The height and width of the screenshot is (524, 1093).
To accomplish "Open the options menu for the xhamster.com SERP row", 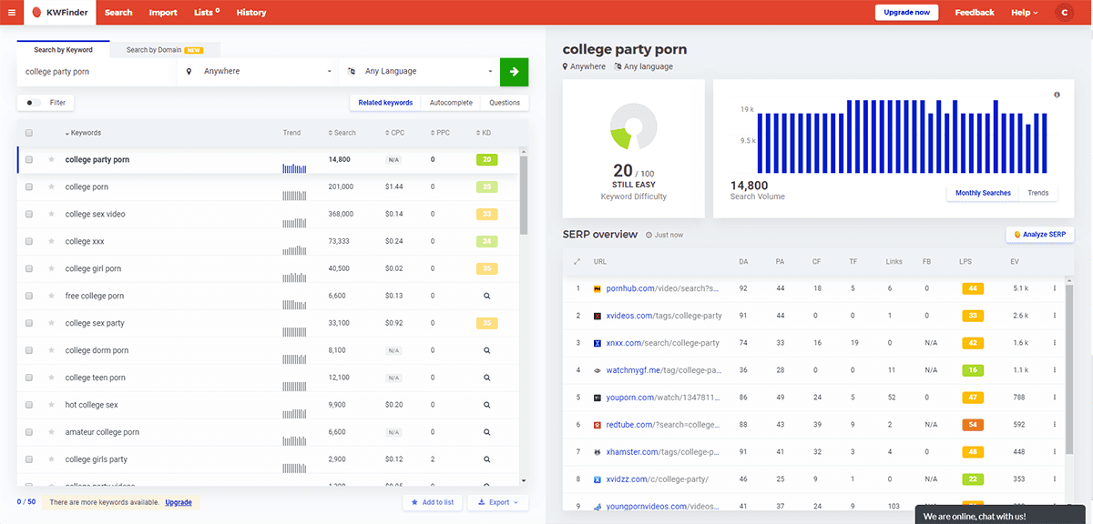I will click(x=1055, y=452).
